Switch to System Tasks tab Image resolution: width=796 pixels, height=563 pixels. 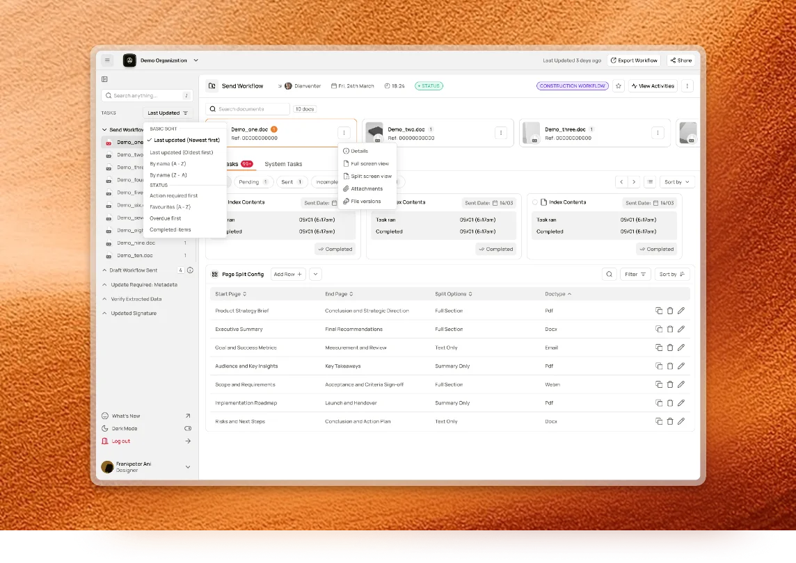click(283, 164)
